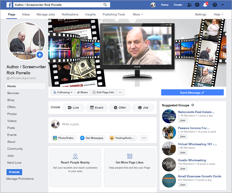The height and width of the screenshot is (193, 232).
Task: Open the Messenger icon in top bar
Action: click(x=197, y=5)
